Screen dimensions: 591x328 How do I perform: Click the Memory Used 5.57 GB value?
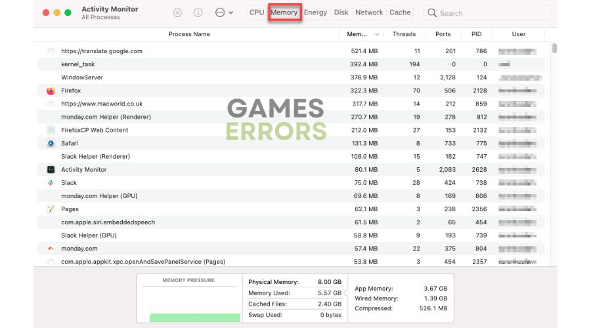(x=330, y=293)
